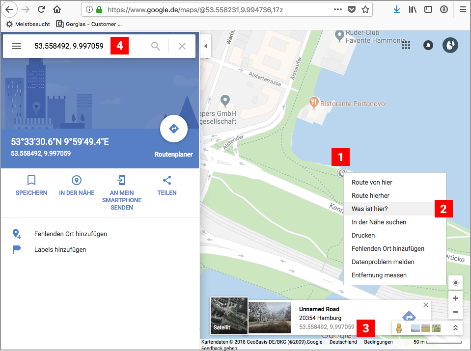Select Route von hier

[x=394, y=182]
